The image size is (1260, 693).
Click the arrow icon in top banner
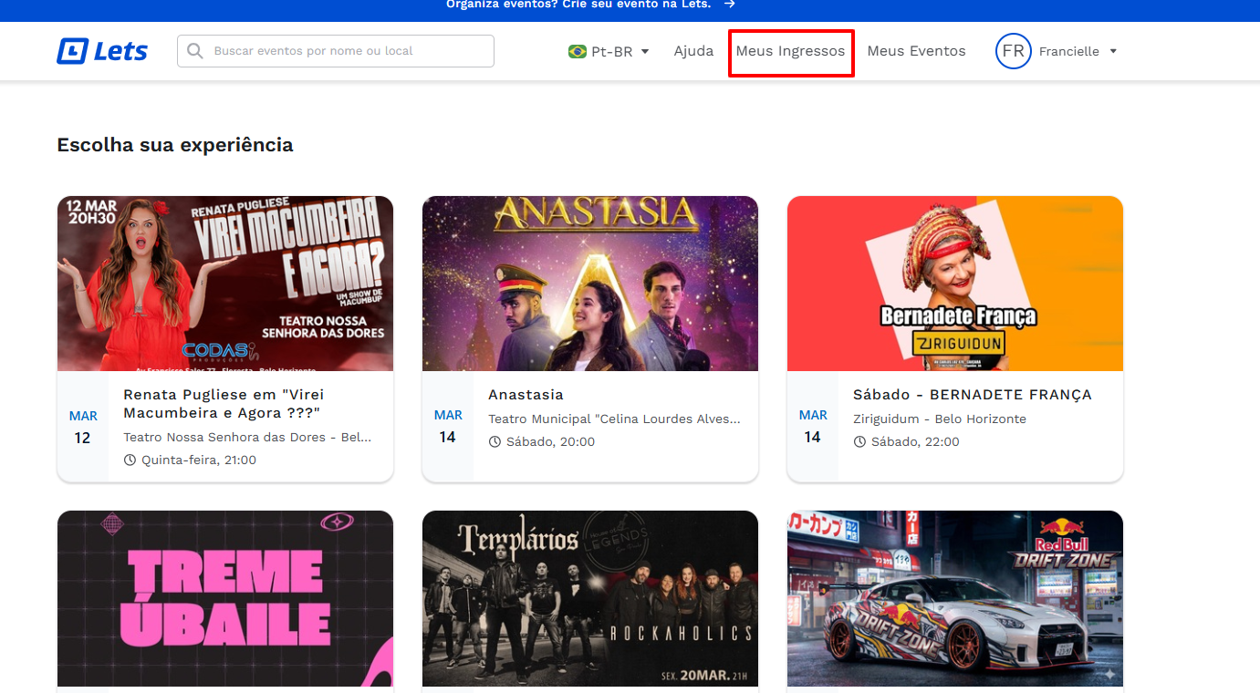coord(729,5)
